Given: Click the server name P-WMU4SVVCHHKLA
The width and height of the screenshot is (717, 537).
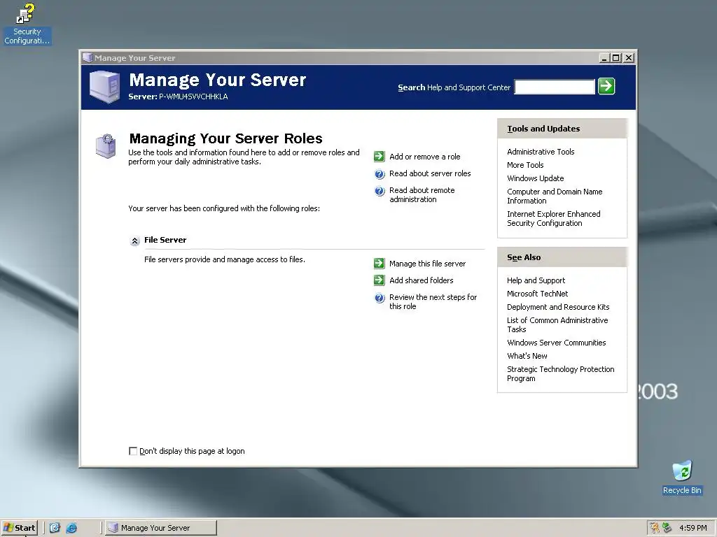Looking at the screenshot, I should click(193, 96).
